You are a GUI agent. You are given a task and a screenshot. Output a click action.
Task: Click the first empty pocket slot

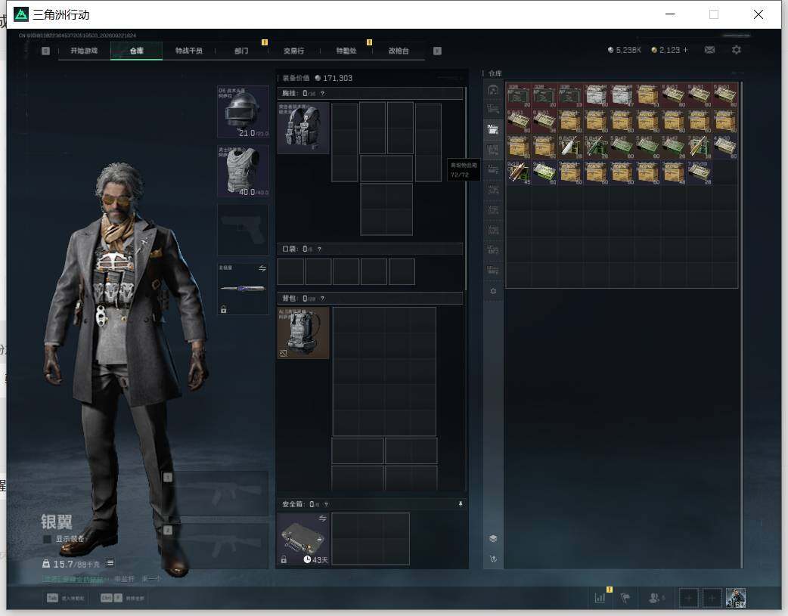[x=290, y=272]
